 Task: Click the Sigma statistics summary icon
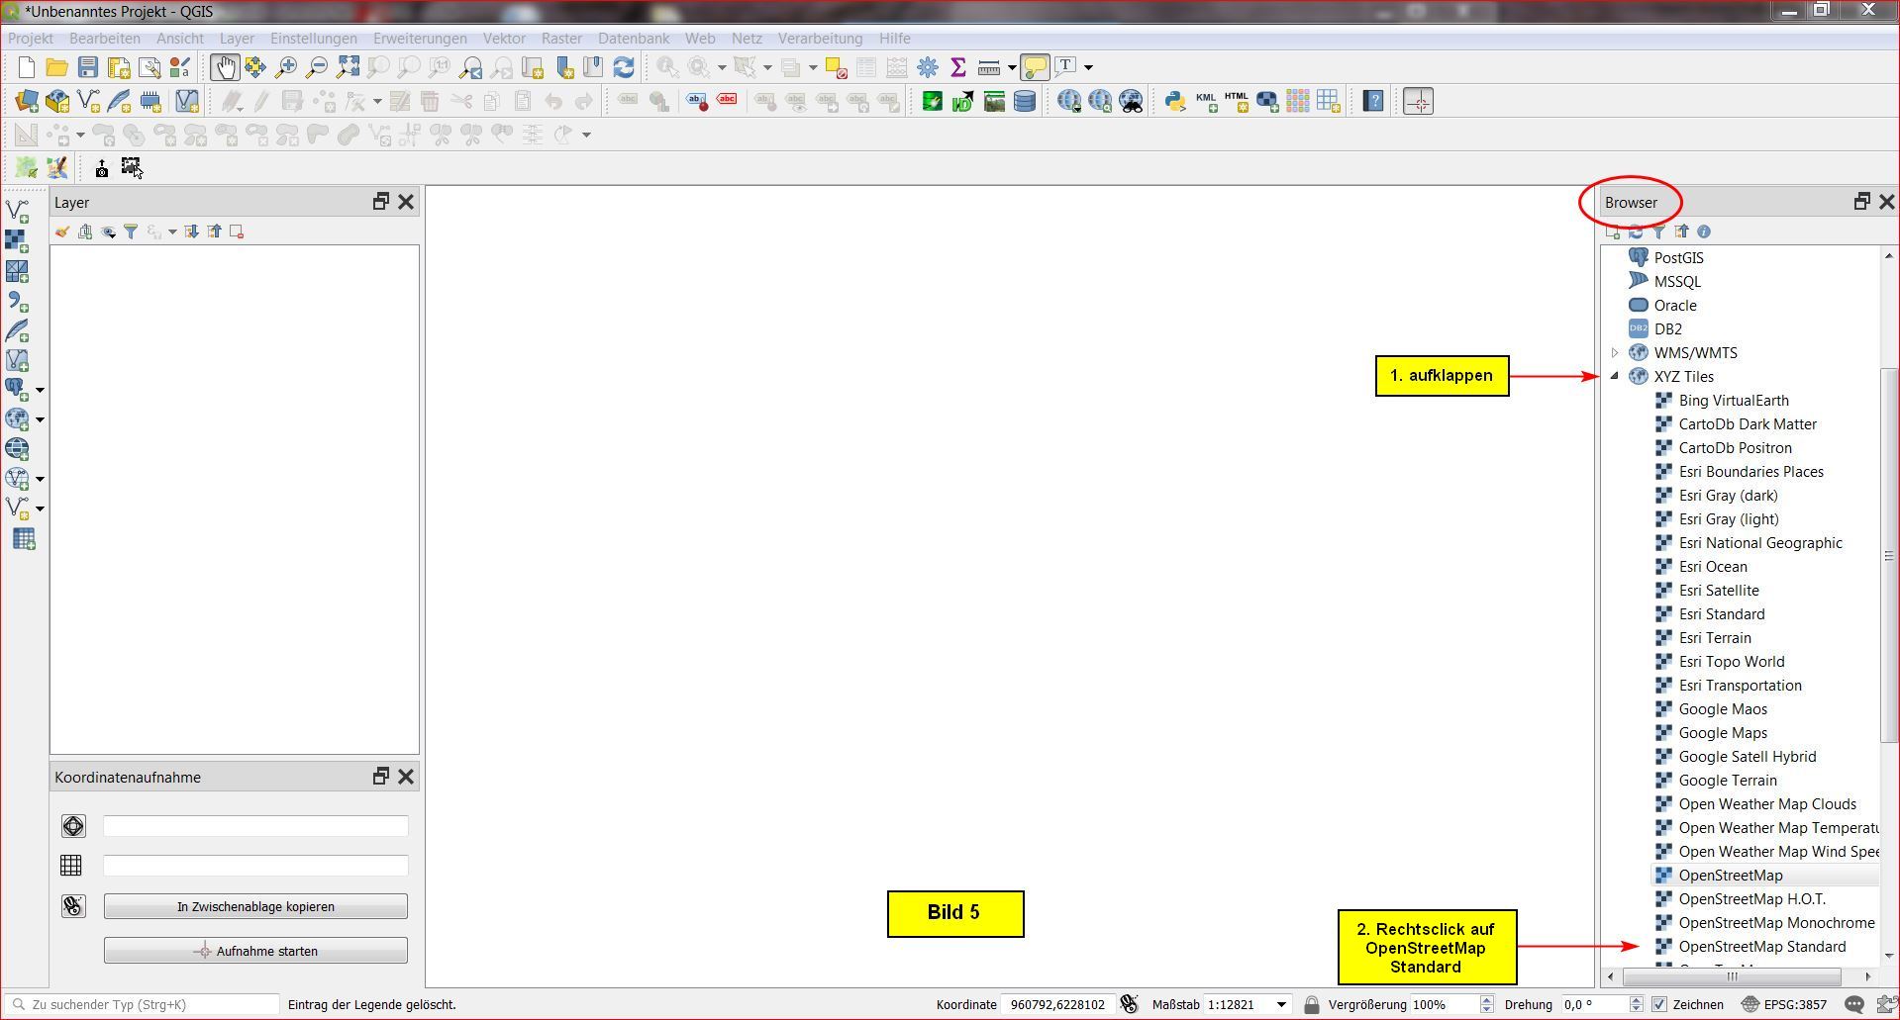tap(957, 67)
